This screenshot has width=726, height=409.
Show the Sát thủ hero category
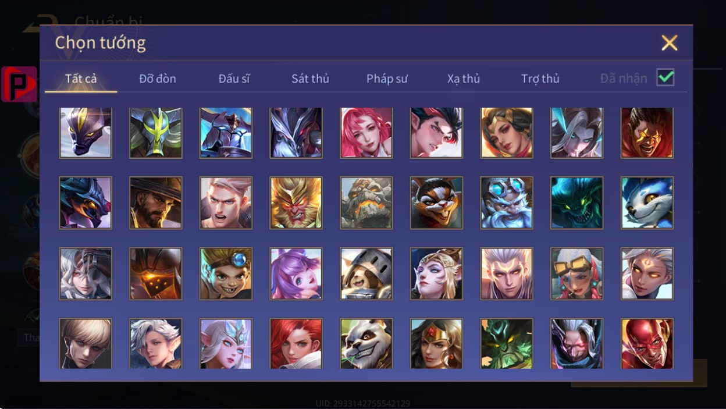tap(310, 79)
